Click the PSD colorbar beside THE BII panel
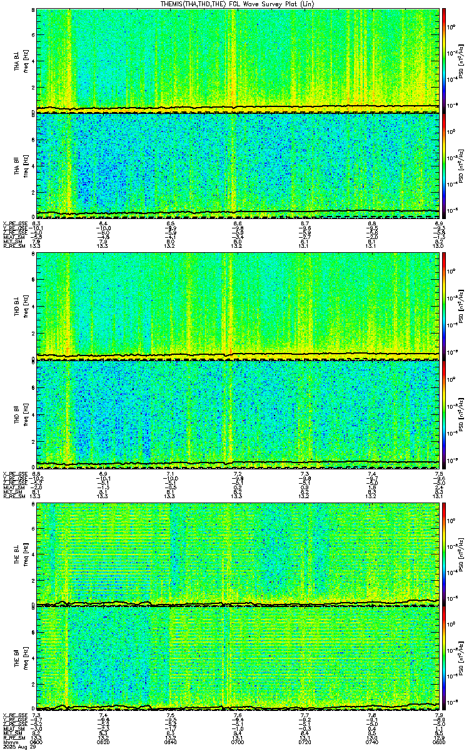The width and height of the screenshot is (469, 751). (x=444, y=659)
